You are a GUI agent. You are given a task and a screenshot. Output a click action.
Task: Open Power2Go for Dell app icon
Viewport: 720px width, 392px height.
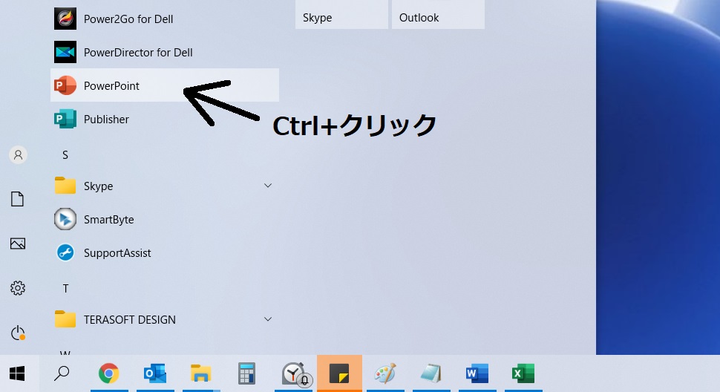coord(65,19)
